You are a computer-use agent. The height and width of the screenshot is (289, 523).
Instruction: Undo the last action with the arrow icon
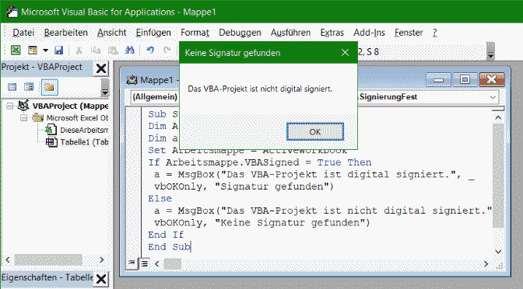150,50
